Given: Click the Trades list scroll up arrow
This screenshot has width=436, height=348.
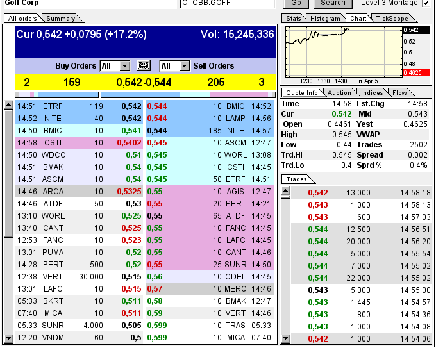Looking at the screenshot, I should (285, 191).
